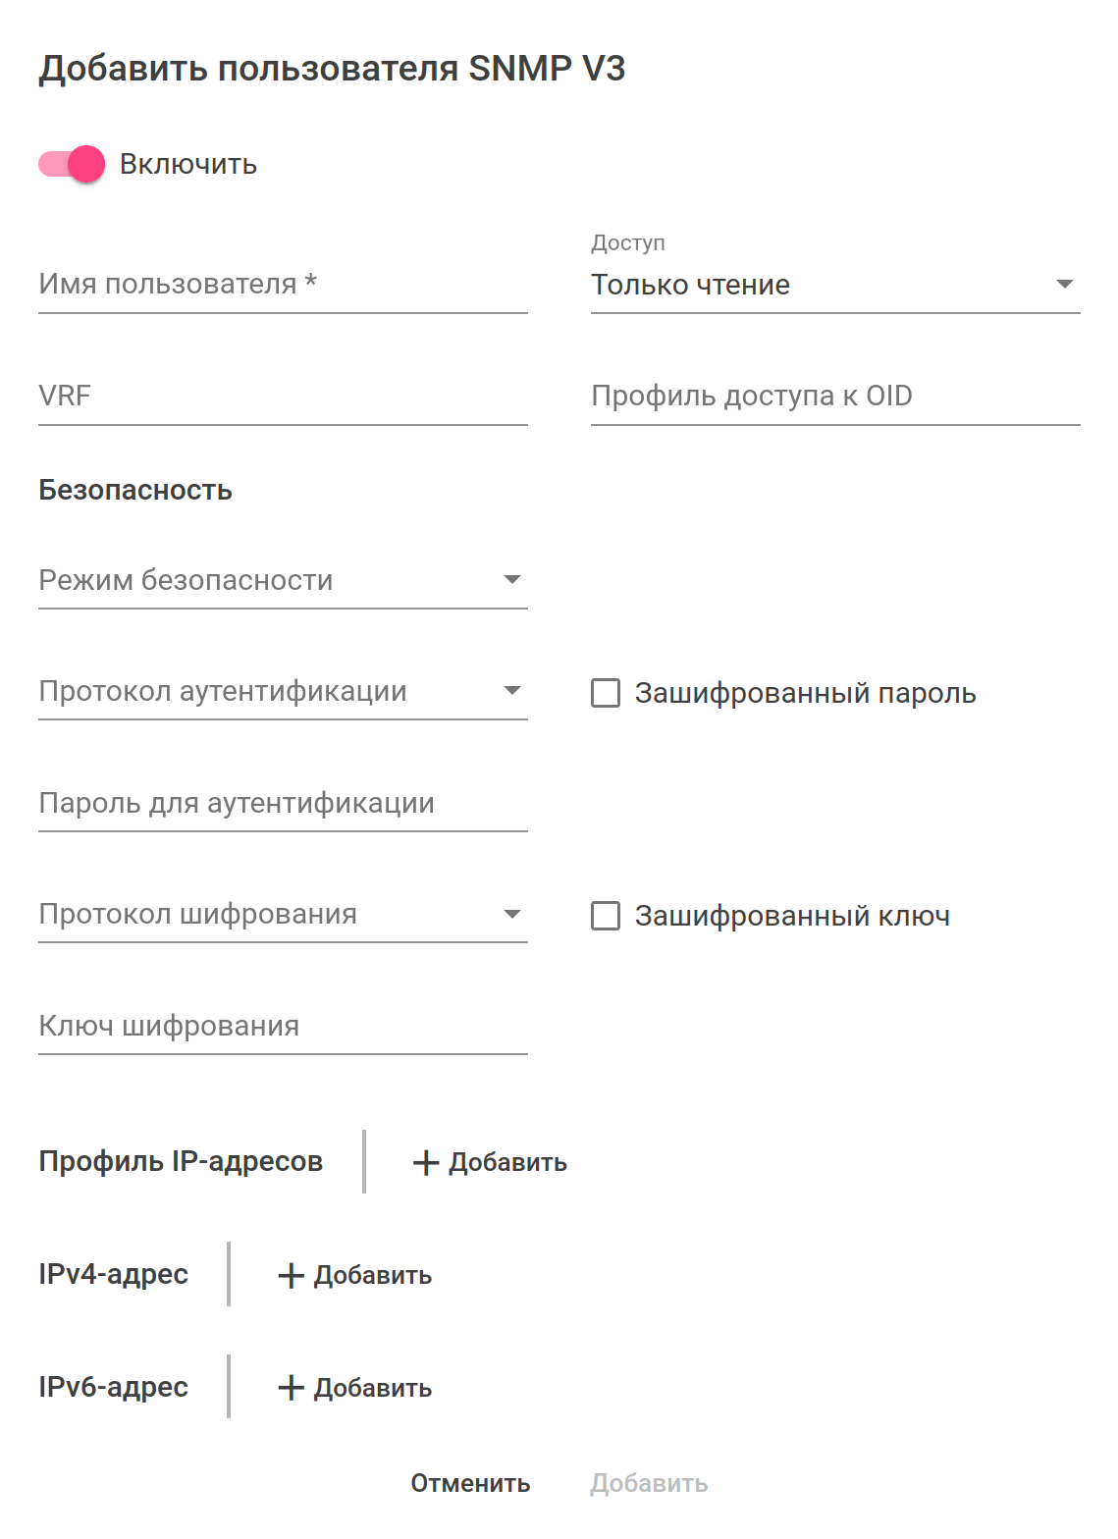1118x1539 pixels.
Task: Click the Добавить text for IPv6-адрес
Action: pyautogui.click(x=373, y=1389)
